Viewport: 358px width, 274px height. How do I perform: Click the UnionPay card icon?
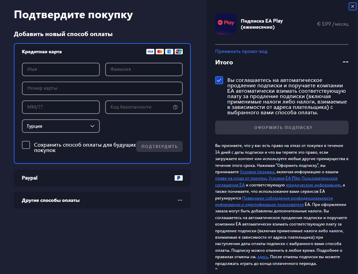(179, 52)
